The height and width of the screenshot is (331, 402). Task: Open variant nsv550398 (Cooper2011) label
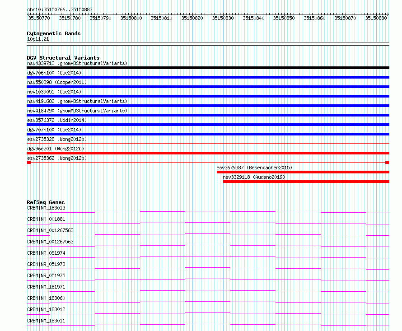point(57,82)
